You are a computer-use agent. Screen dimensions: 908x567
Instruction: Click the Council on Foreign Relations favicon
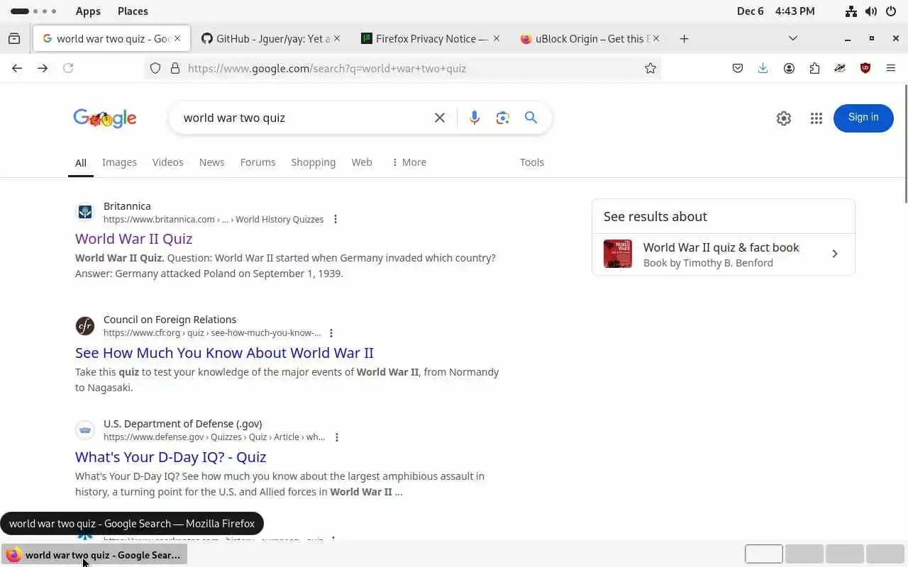coord(85,325)
